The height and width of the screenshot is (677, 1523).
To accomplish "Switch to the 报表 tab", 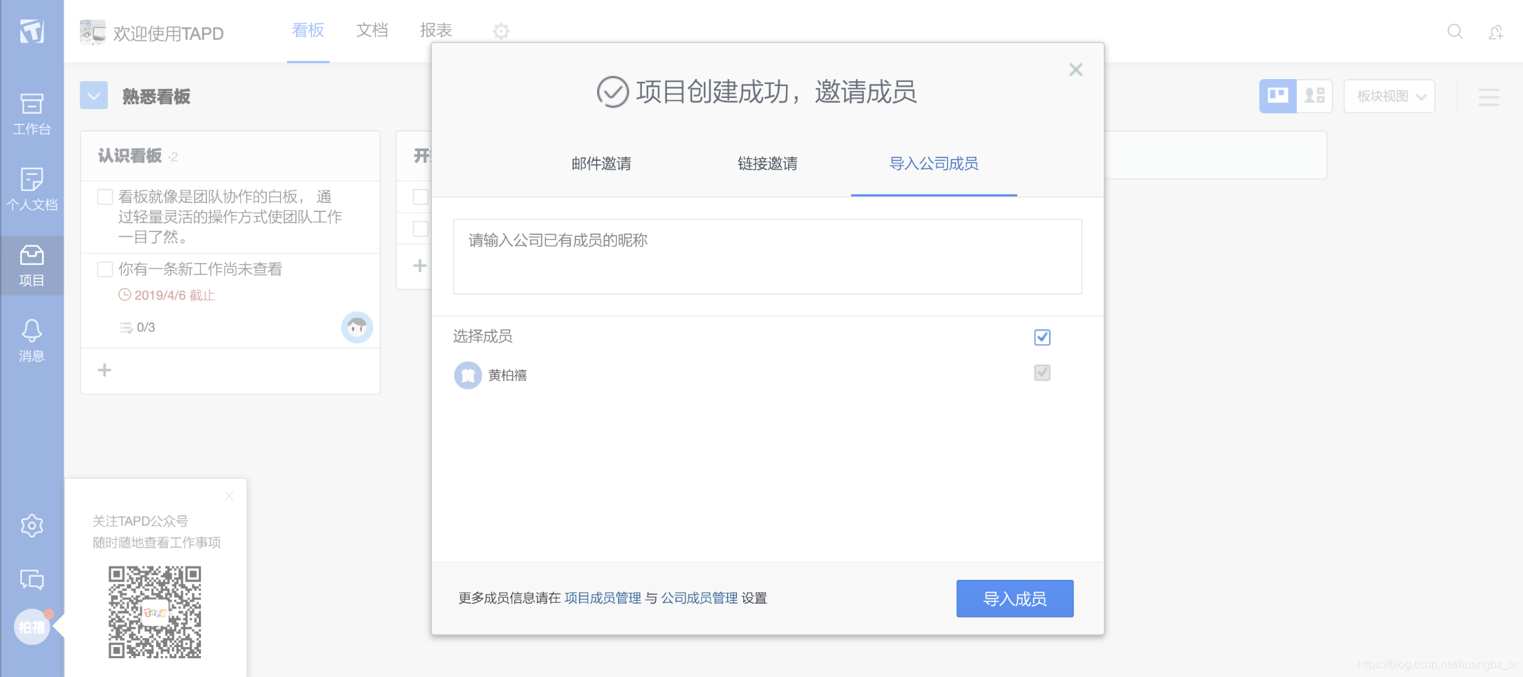I will tap(436, 30).
